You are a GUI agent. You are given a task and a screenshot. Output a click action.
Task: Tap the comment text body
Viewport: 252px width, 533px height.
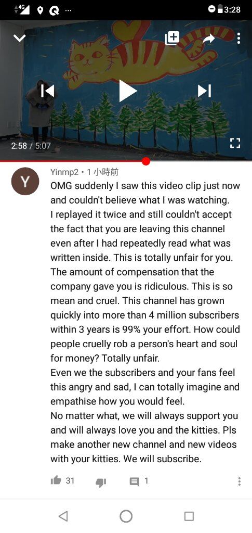145,322
